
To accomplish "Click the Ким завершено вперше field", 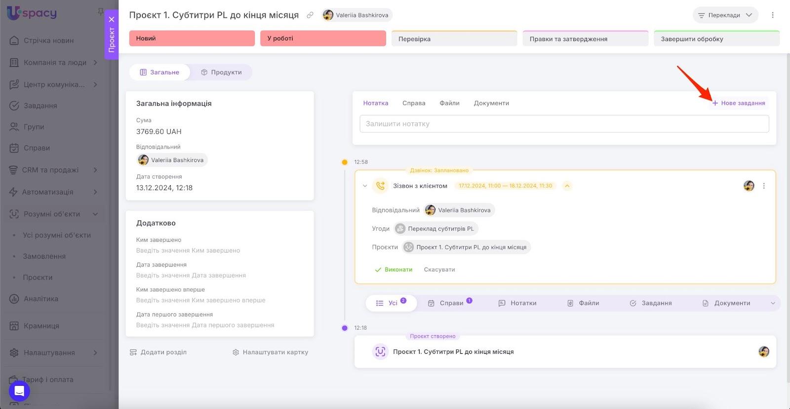I will (x=201, y=300).
